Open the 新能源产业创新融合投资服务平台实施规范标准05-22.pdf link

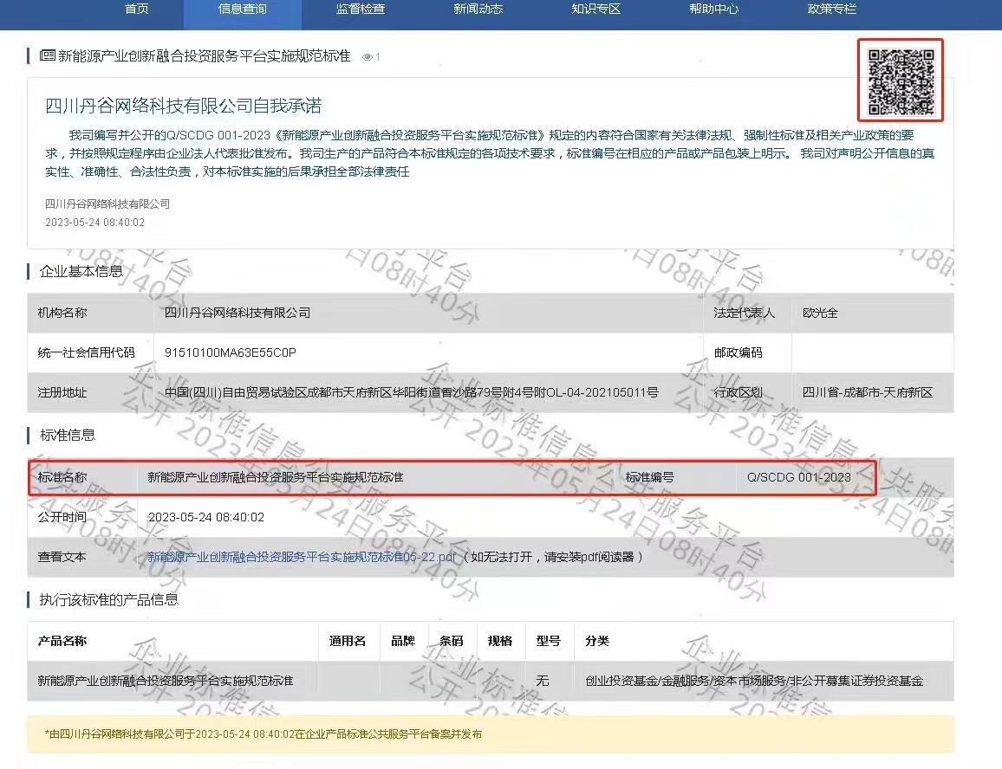[x=302, y=557]
